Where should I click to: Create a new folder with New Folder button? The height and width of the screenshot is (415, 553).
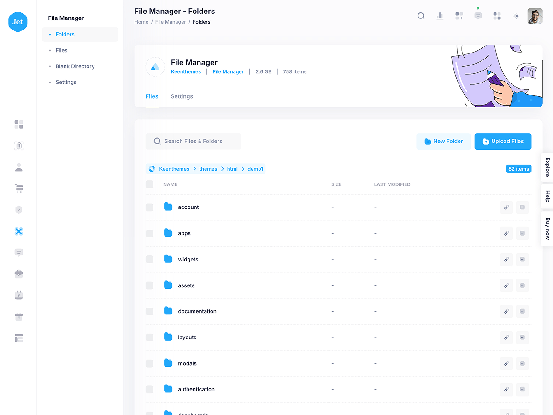443,142
